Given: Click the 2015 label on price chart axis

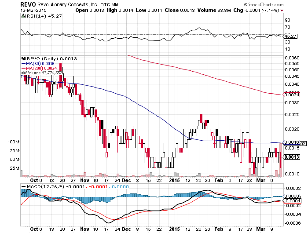Looking at the screenshot, I should pyautogui.click(x=174, y=180).
